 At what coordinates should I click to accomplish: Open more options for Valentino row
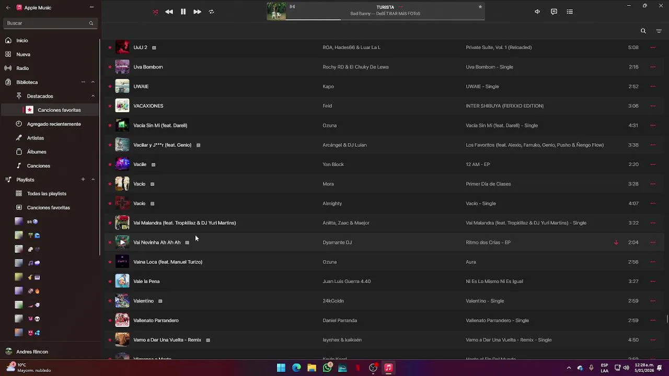[653, 301]
